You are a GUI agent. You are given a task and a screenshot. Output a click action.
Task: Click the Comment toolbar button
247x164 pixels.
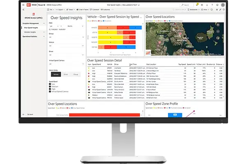[95, 9]
